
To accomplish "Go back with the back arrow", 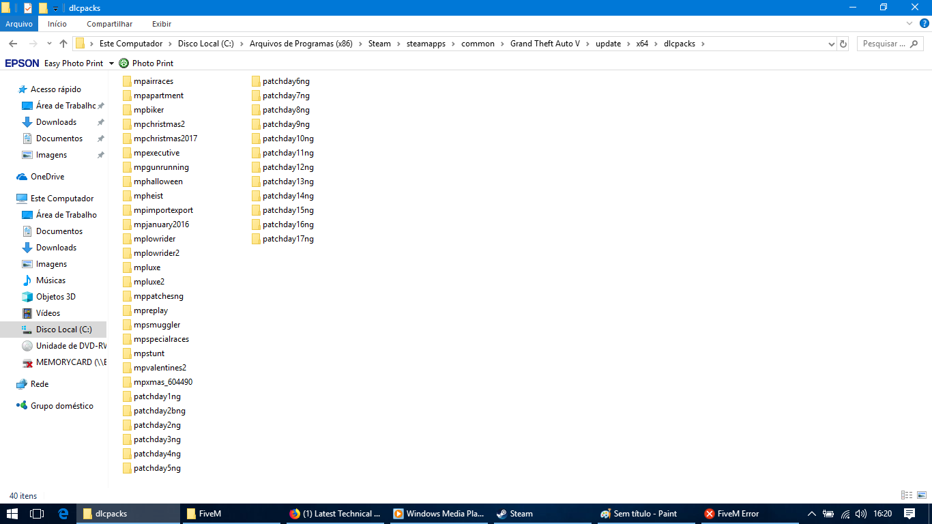I will click(13, 44).
